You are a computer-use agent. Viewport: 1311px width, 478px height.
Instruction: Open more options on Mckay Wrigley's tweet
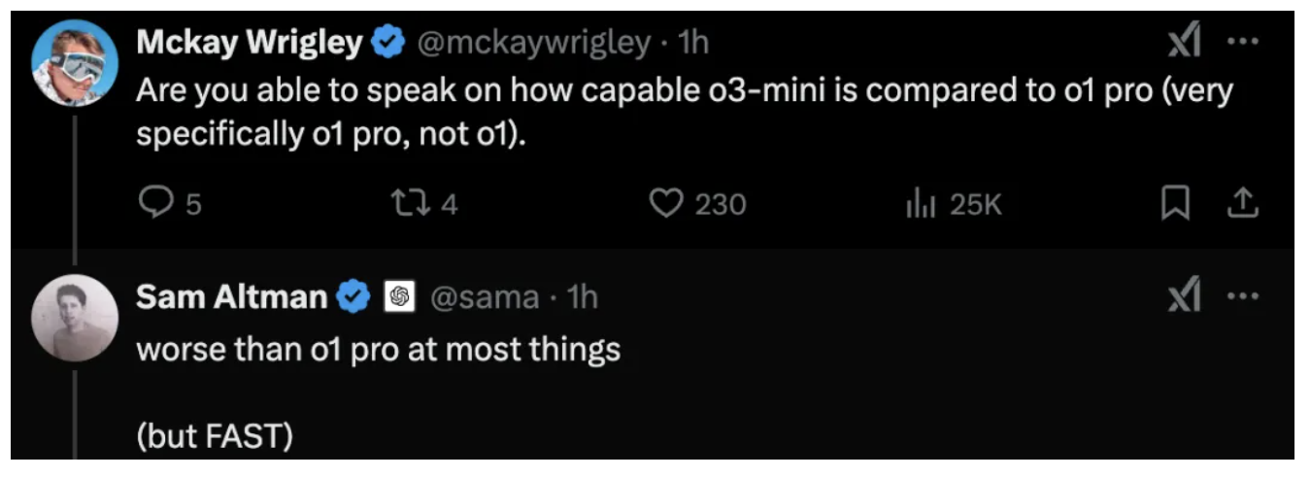point(1243,43)
